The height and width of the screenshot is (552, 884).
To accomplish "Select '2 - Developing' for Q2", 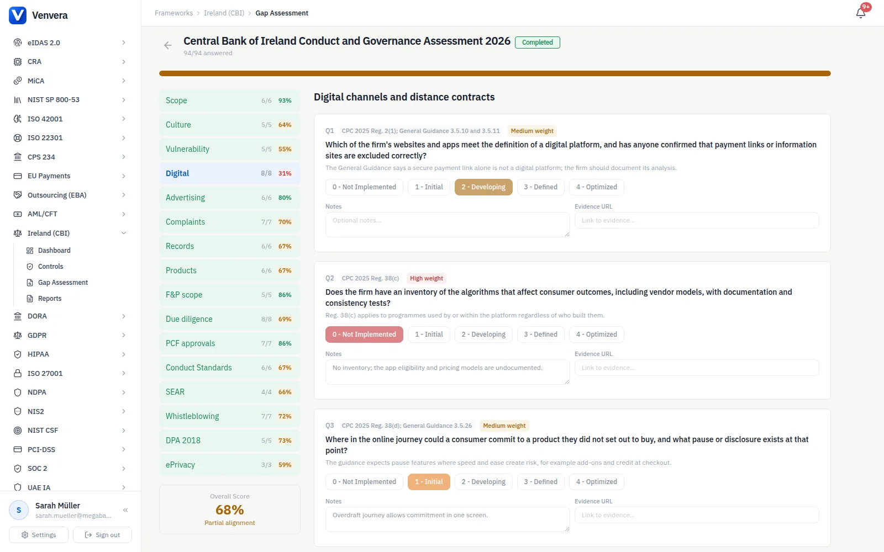I will click(x=483, y=335).
